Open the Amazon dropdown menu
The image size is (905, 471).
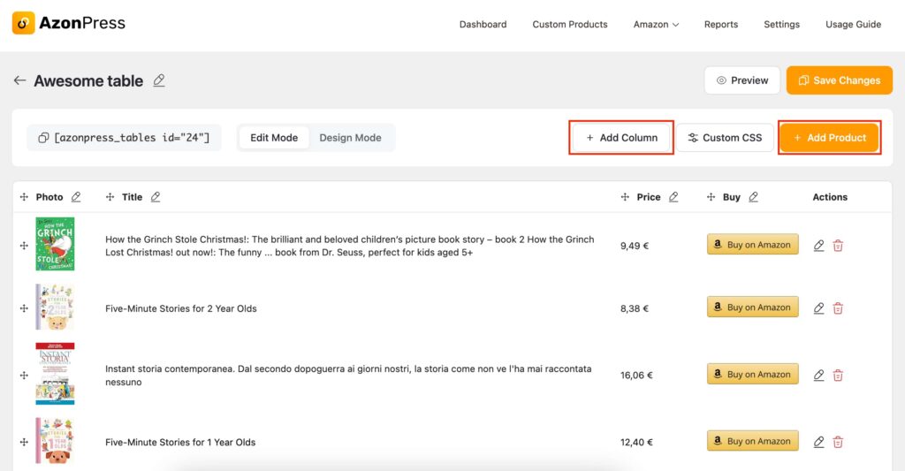pos(656,24)
